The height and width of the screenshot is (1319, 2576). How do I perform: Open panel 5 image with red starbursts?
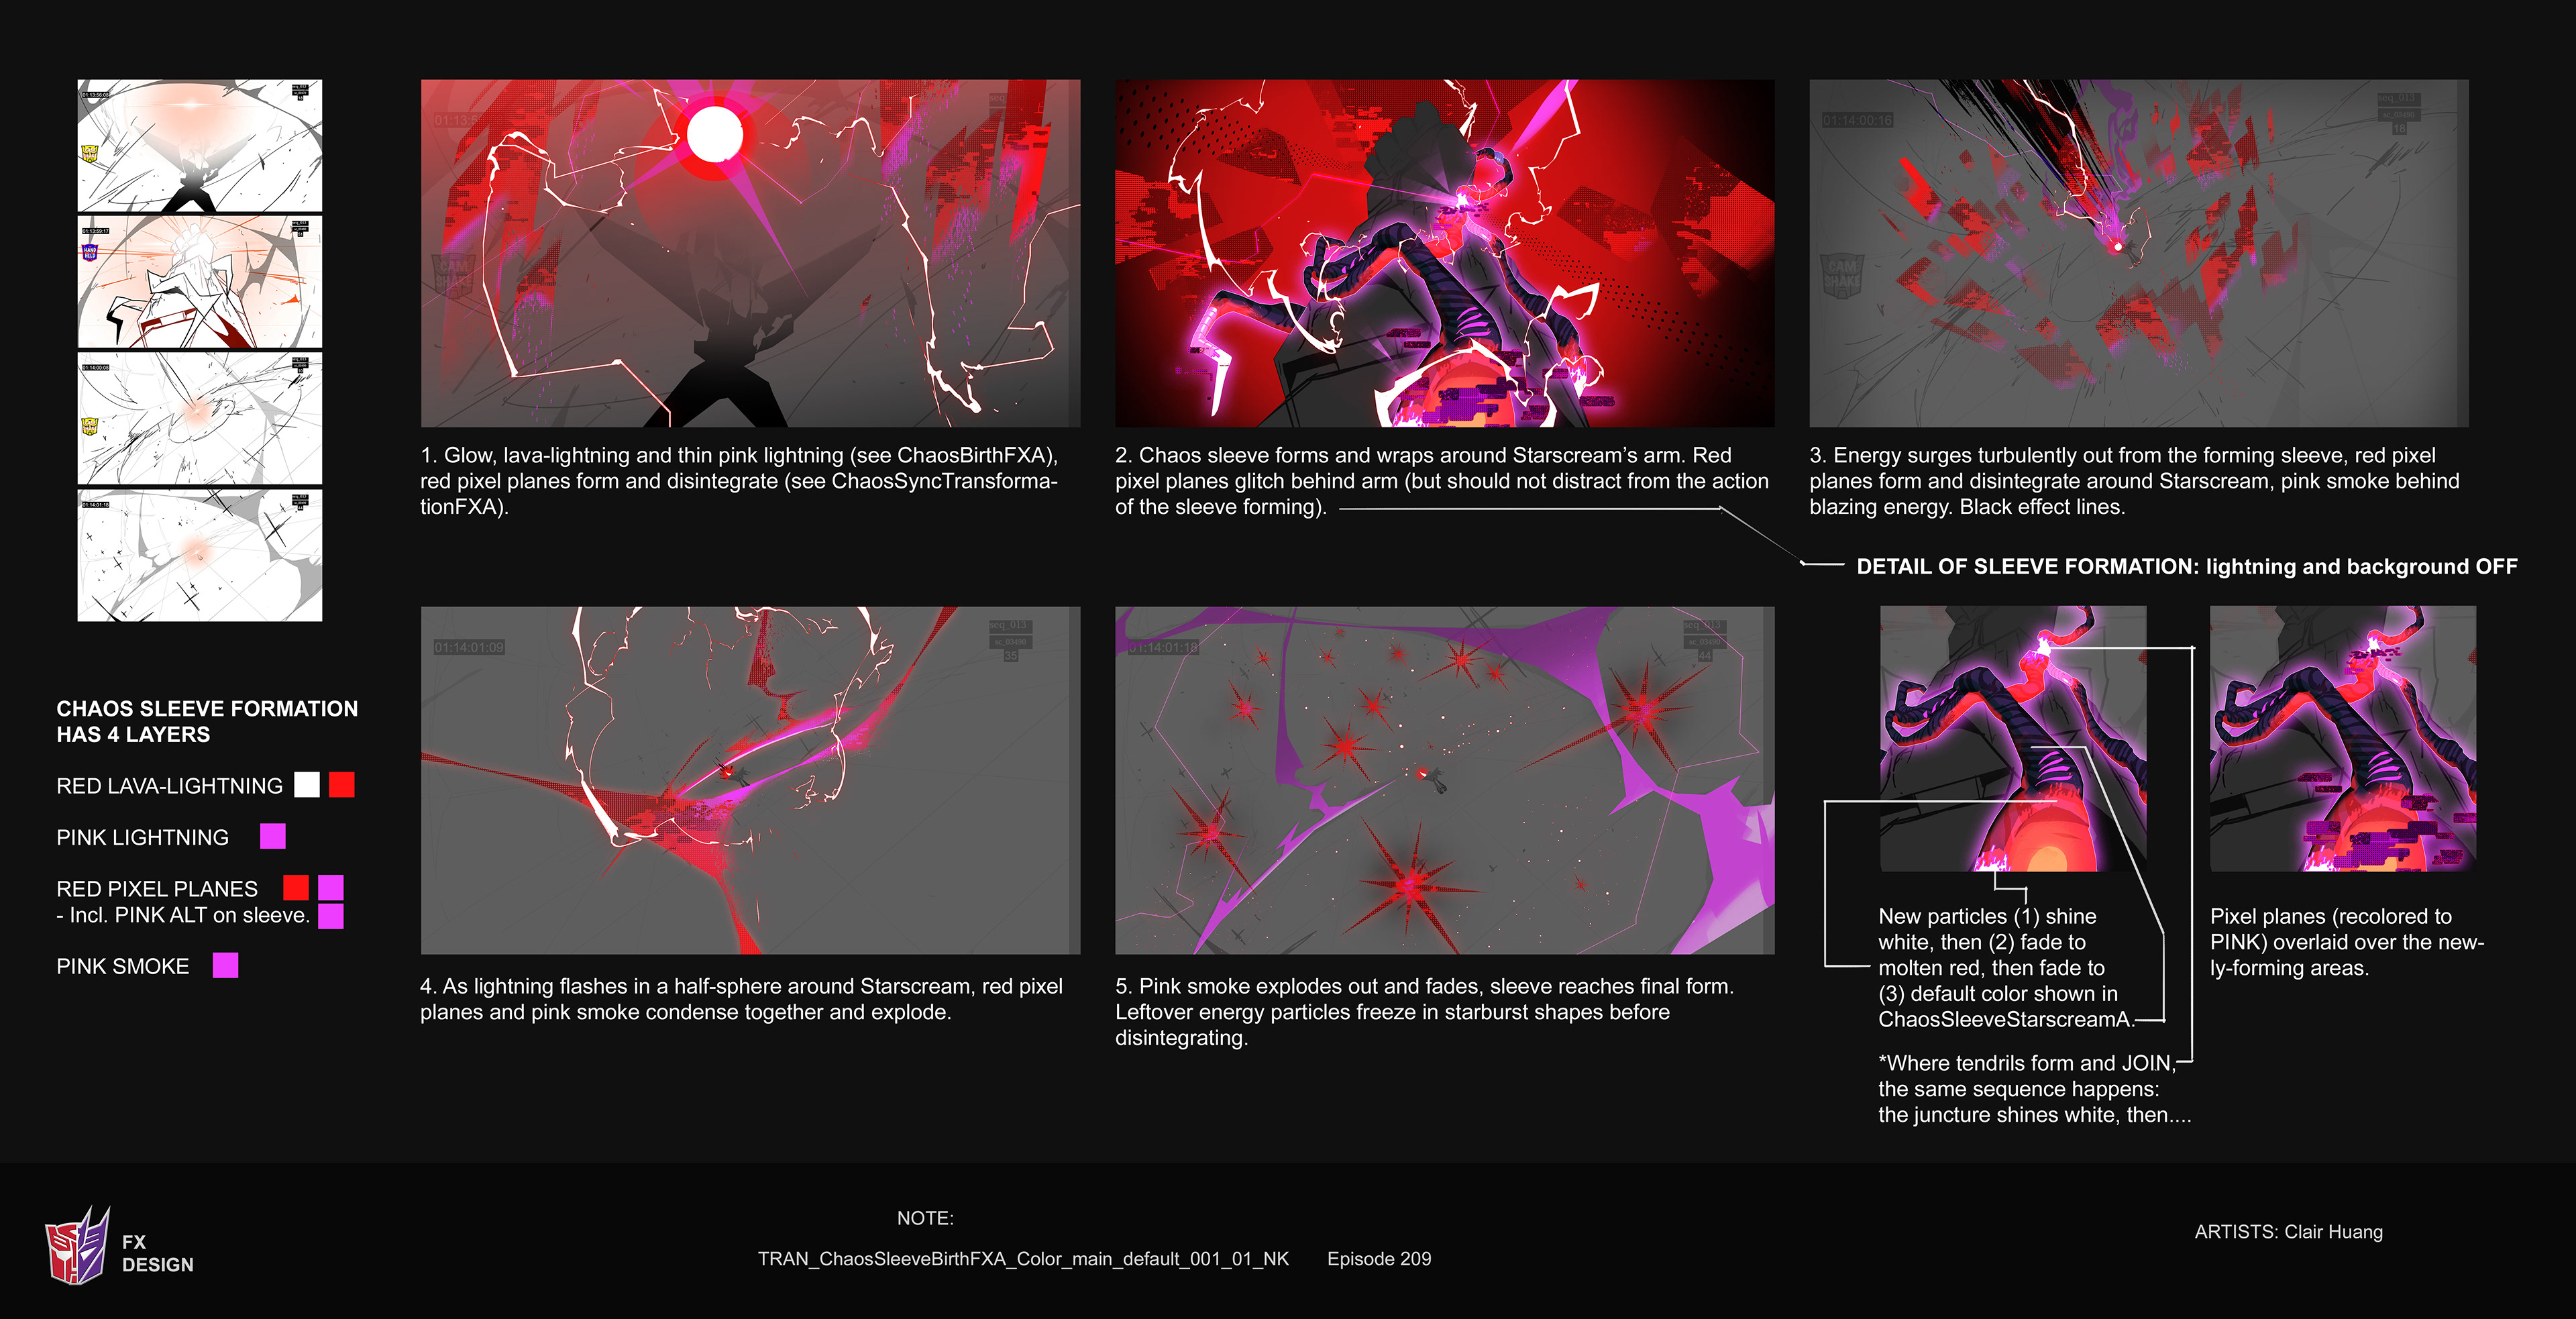point(1444,780)
